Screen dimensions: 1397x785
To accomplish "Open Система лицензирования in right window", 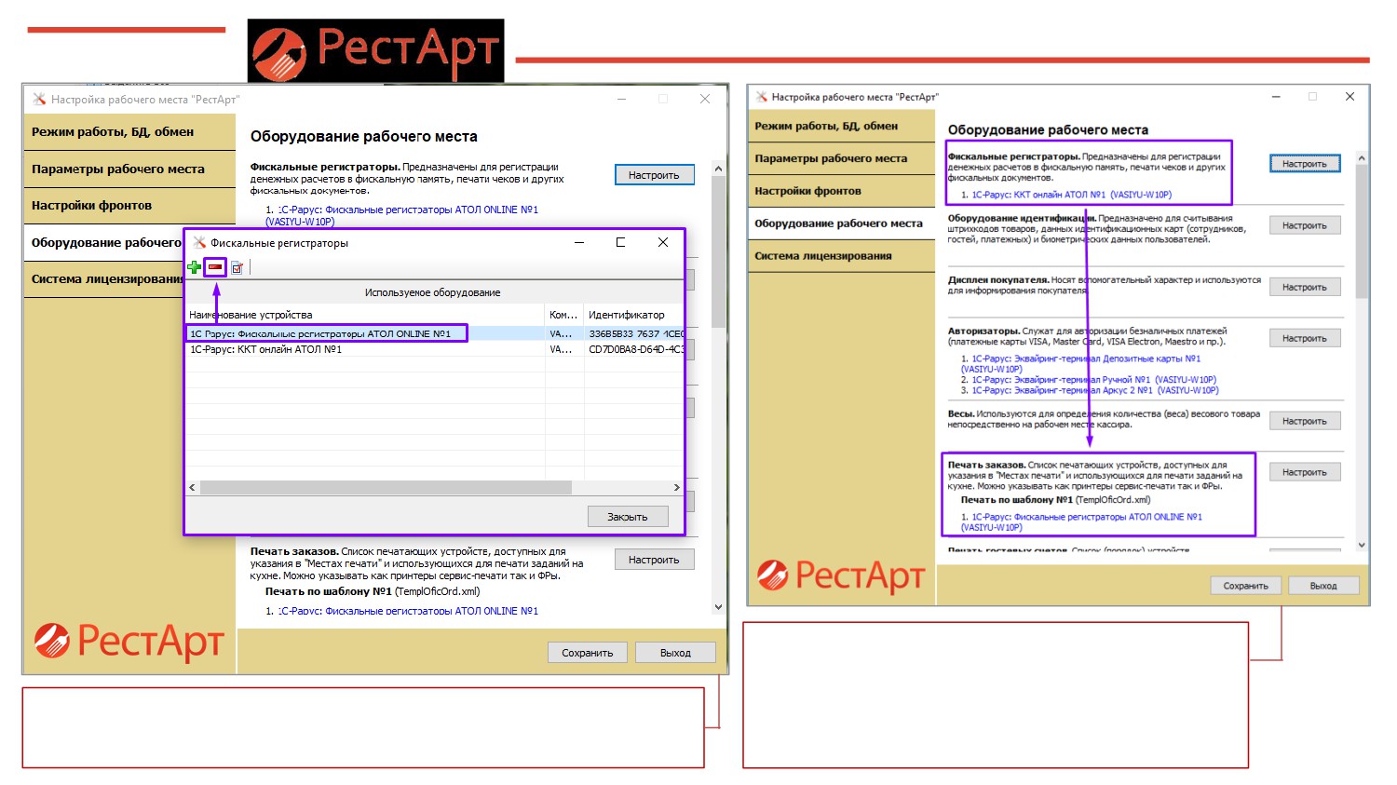I will [842, 256].
